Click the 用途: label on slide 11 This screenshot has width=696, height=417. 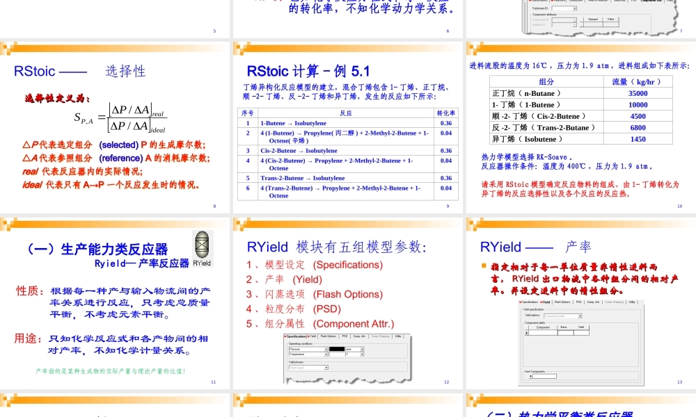28,338
